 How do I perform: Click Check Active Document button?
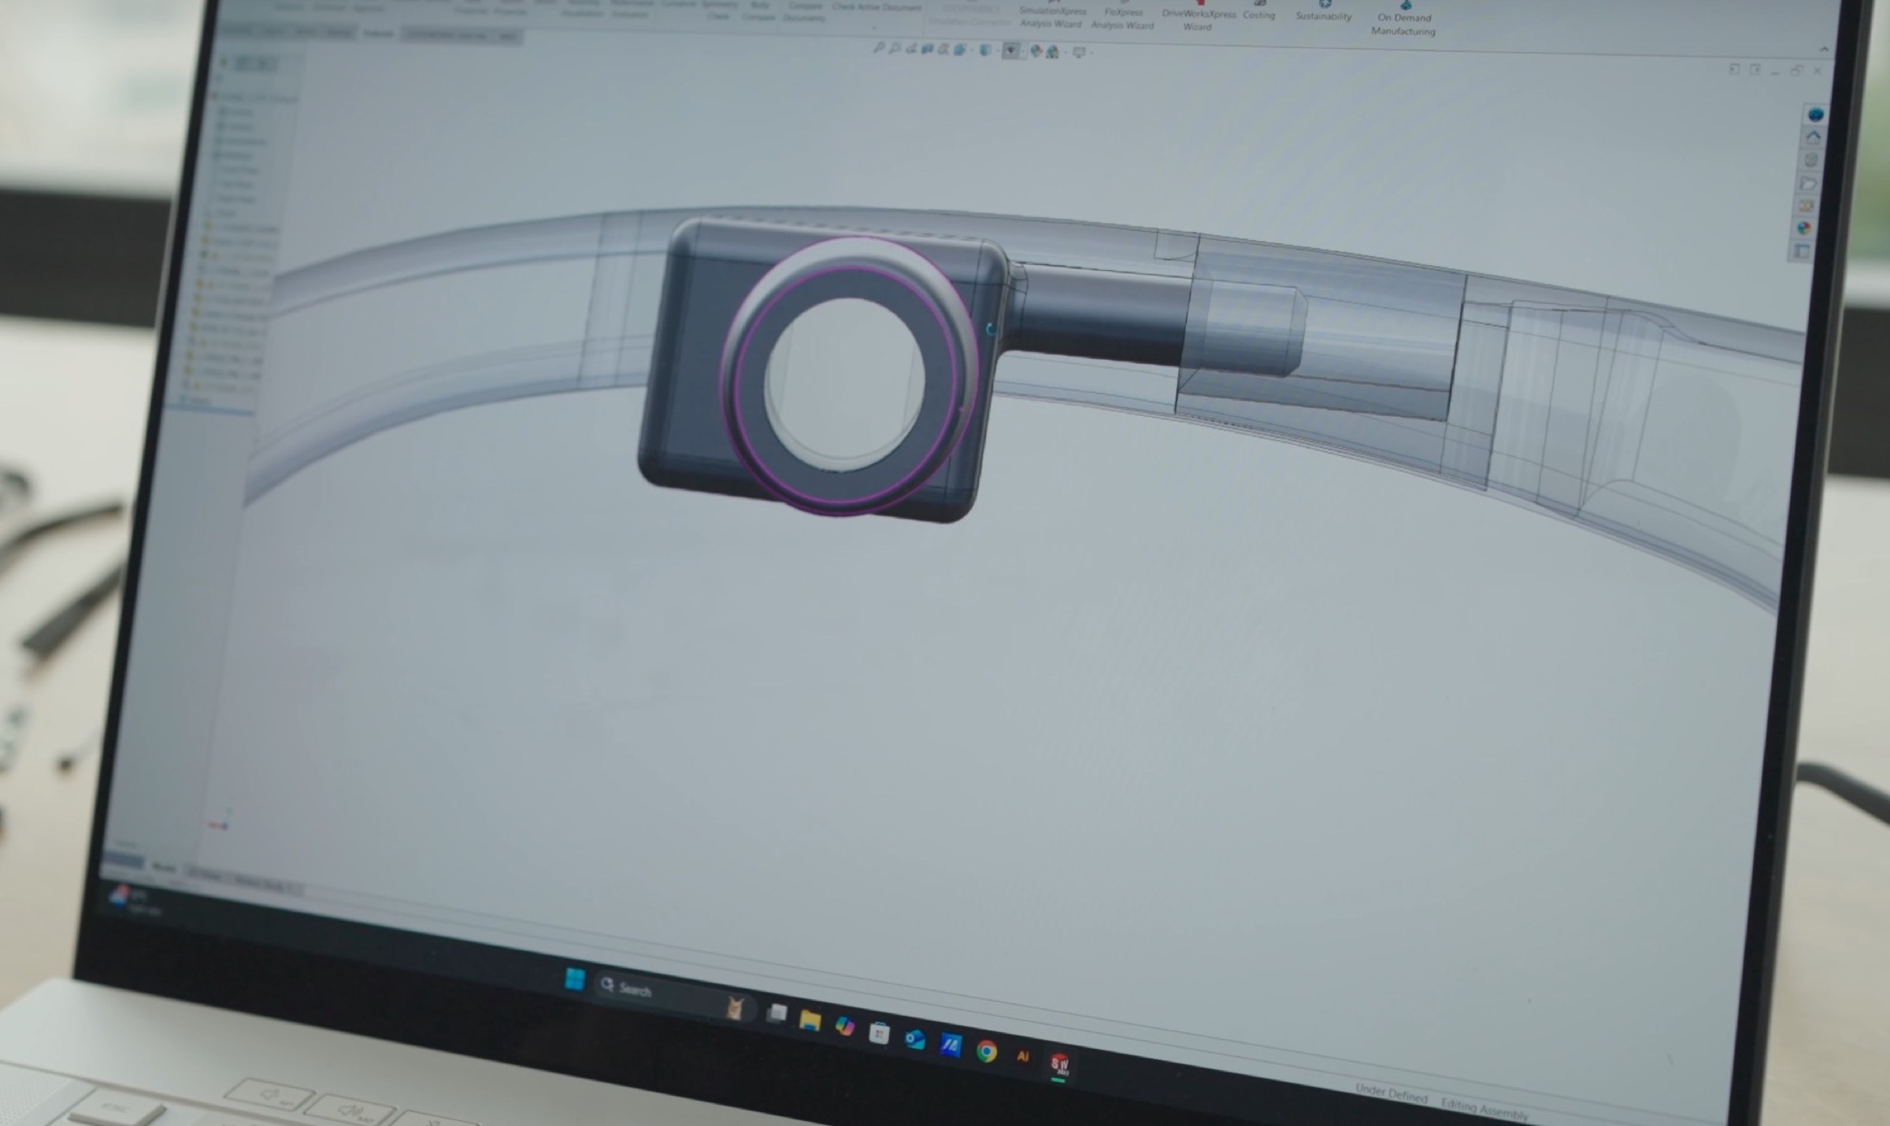click(x=876, y=8)
